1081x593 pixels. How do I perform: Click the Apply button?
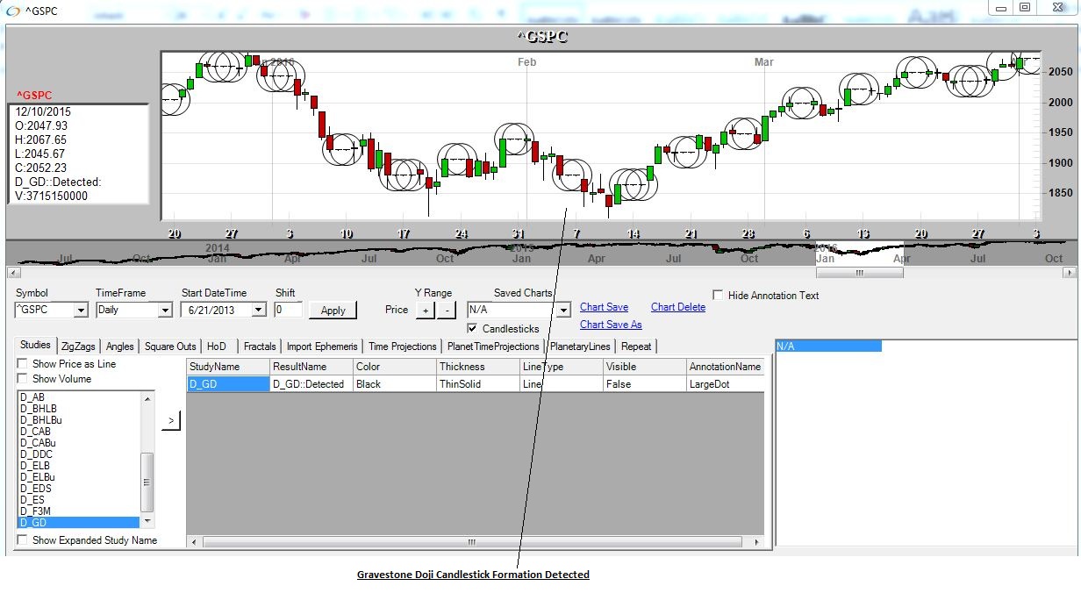pos(333,311)
